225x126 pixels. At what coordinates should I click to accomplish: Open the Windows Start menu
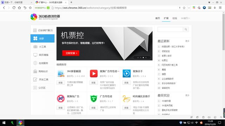[4, 123]
